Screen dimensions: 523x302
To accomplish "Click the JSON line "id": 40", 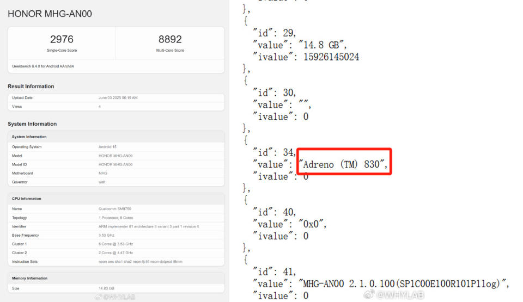I will (274, 212).
